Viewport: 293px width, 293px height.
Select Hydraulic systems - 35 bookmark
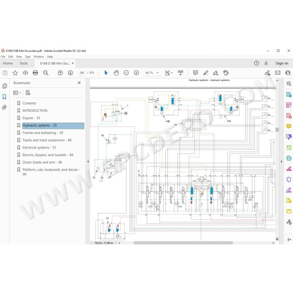(53, 126)
